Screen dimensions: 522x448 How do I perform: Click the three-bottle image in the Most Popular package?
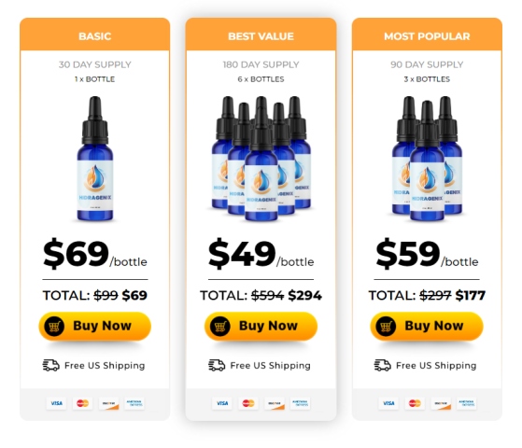[x=427, y=159]
